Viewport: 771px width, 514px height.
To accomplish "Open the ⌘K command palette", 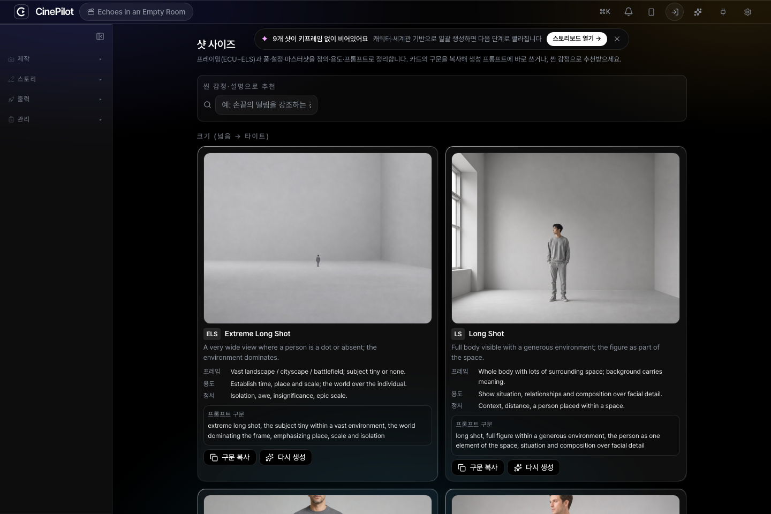I will pyautogui.click(x=605, y=12).
